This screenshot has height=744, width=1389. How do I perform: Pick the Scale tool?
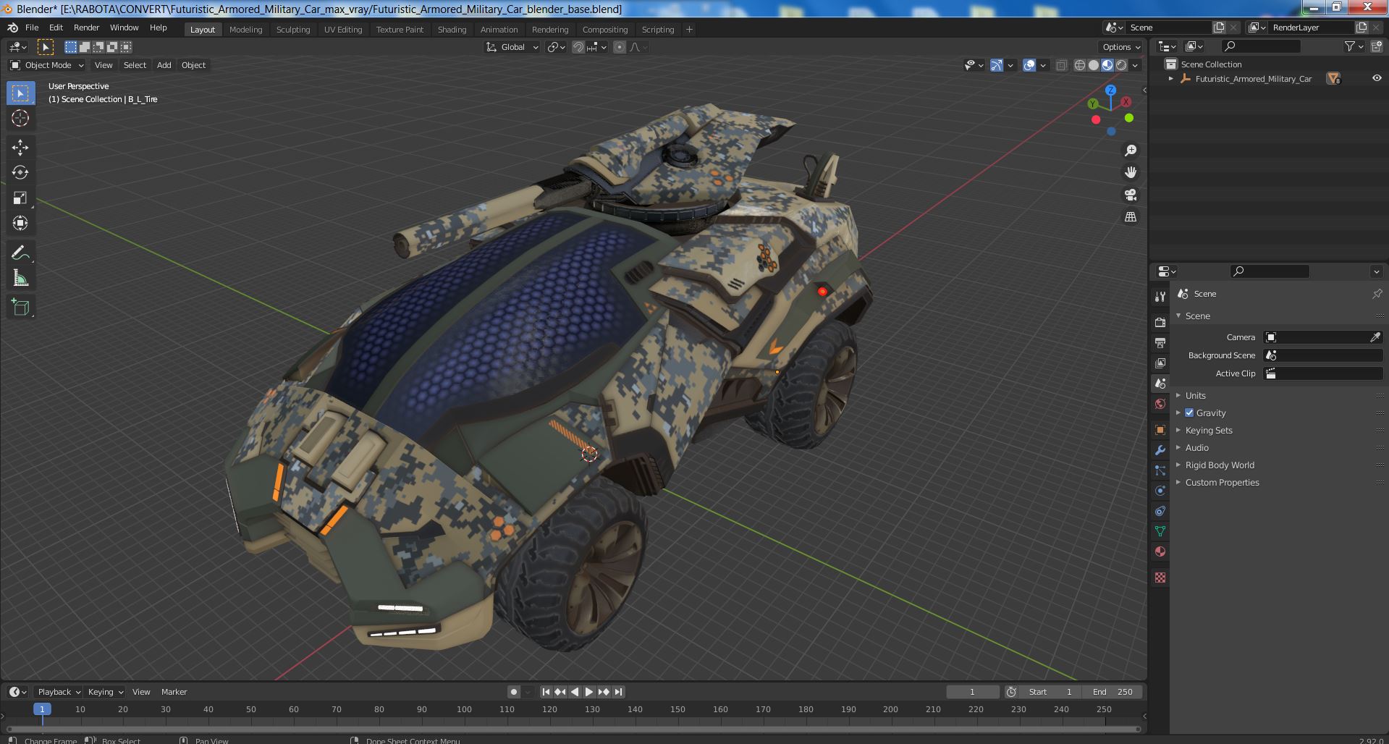[20, 198]
